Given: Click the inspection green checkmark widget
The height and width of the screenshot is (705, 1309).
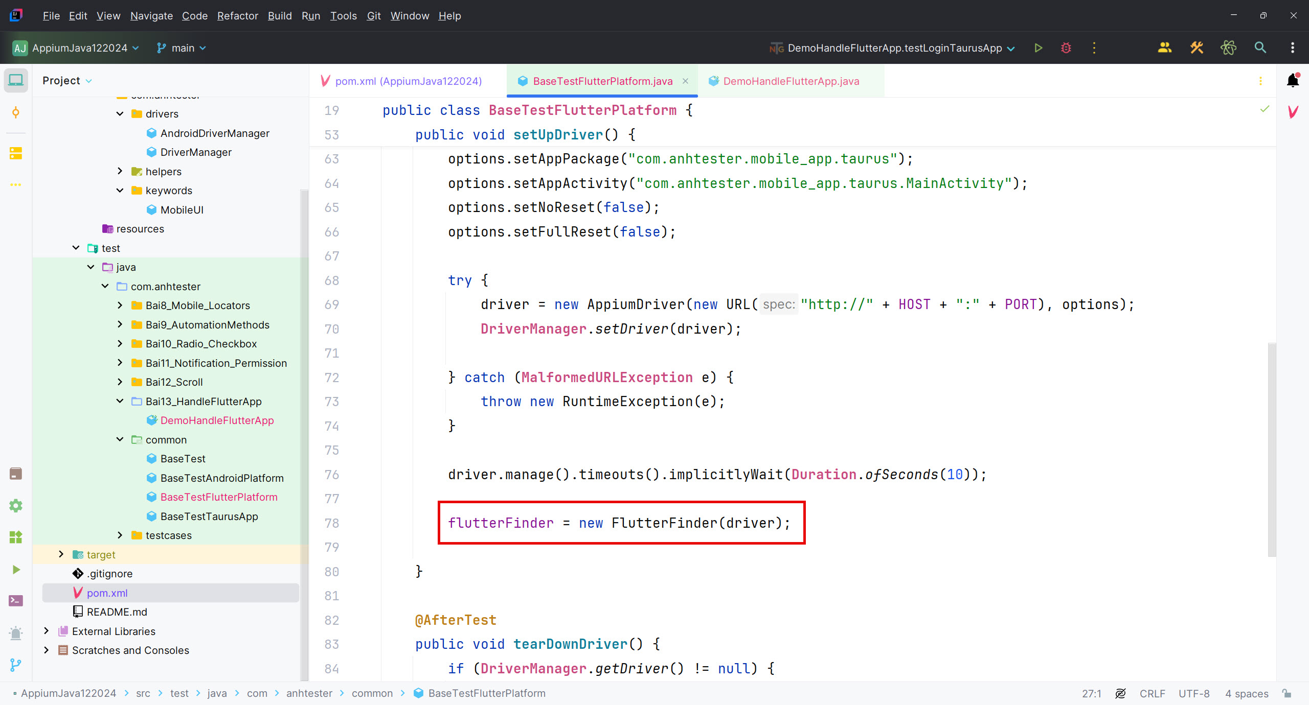Looking at the screenshot, I should pyautogui.click(x=1265, y=109).
